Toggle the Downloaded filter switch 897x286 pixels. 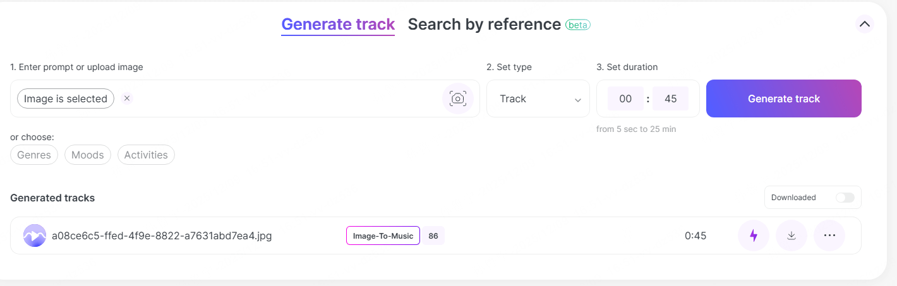[x=845, y=198]
